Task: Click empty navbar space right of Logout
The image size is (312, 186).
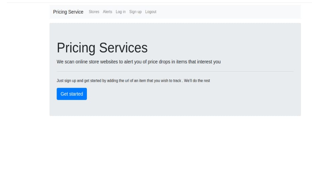Action: [x=229, y=12]
